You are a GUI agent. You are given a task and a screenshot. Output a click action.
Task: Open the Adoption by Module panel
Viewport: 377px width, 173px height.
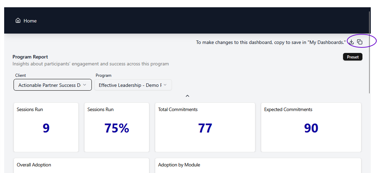(258, 165)
